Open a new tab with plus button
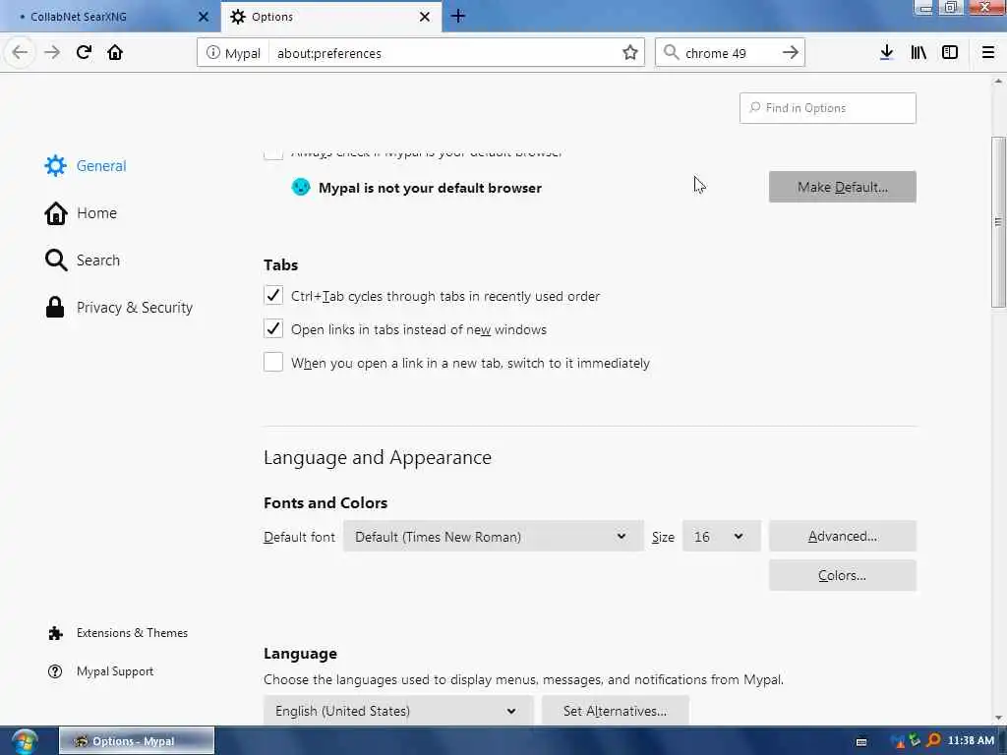 (458, 16)
